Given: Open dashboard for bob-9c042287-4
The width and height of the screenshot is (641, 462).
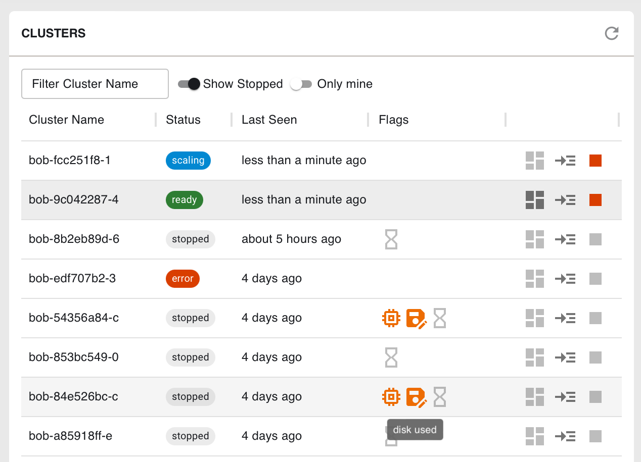Looking at the screenshot, I should coord(535,200).
